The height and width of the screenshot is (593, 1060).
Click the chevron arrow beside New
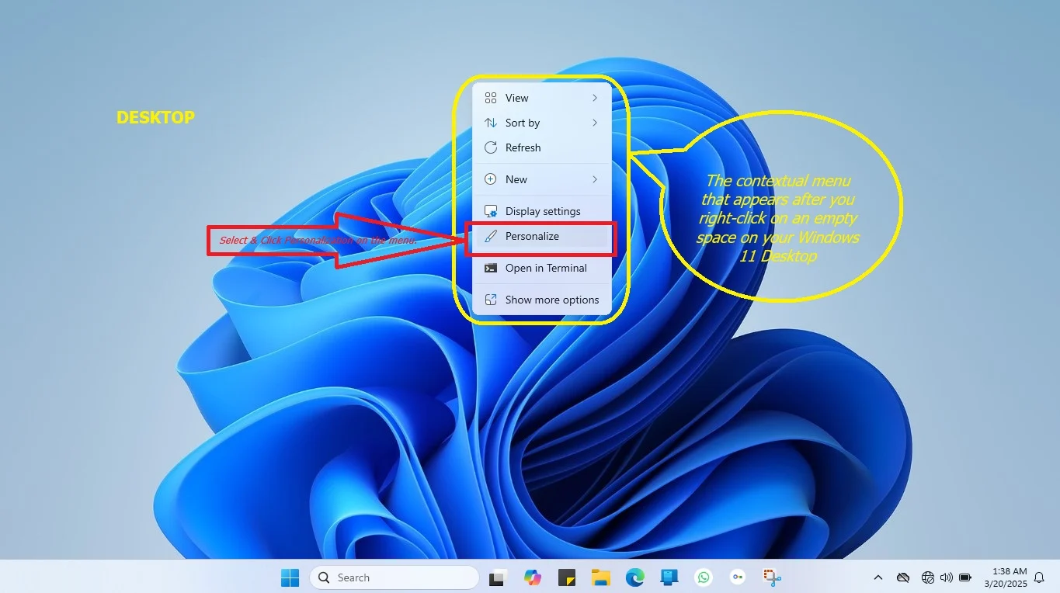pyautogui.click(x=595, y=179)
